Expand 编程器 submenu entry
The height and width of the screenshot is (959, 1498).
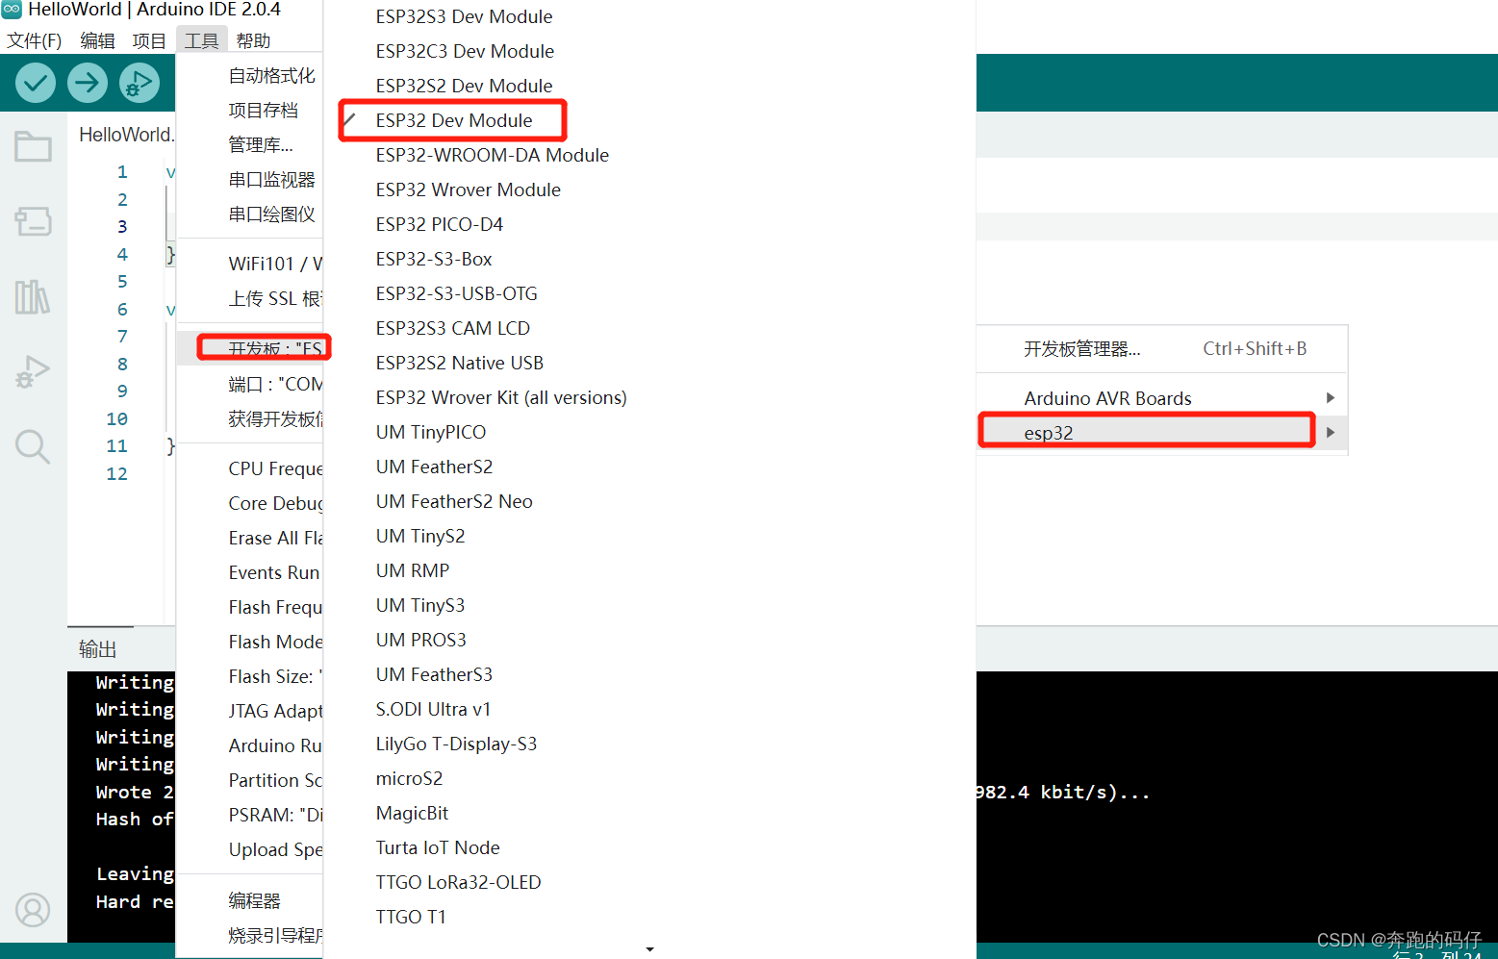click(x=250, y=900)
